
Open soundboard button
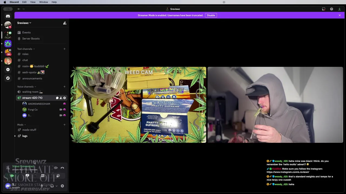click(x=58, y=176)
